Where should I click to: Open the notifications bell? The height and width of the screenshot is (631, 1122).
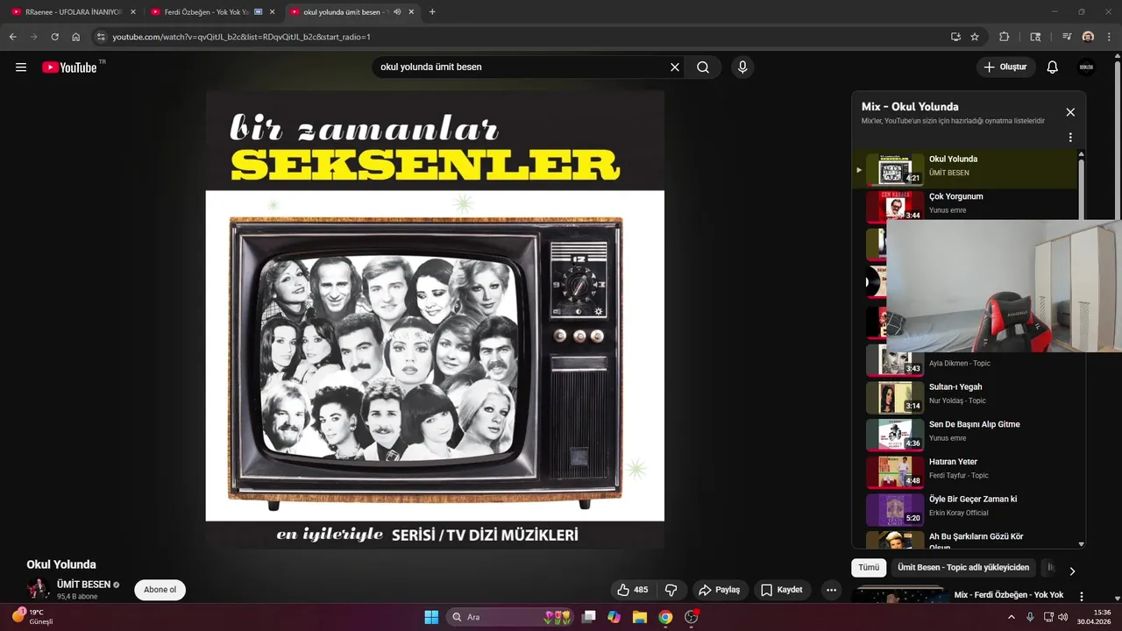1053,67
